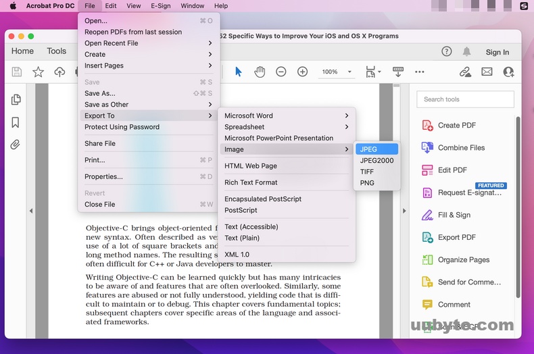
Task: Select Encapsulated PostScript export
Action: [x=287, y=199]
